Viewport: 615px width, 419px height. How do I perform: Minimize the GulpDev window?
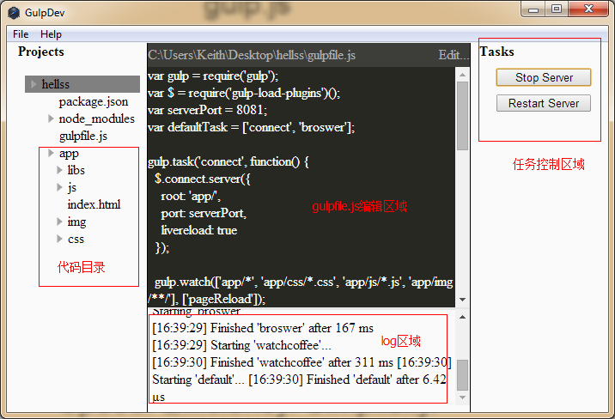coord(533,9)
